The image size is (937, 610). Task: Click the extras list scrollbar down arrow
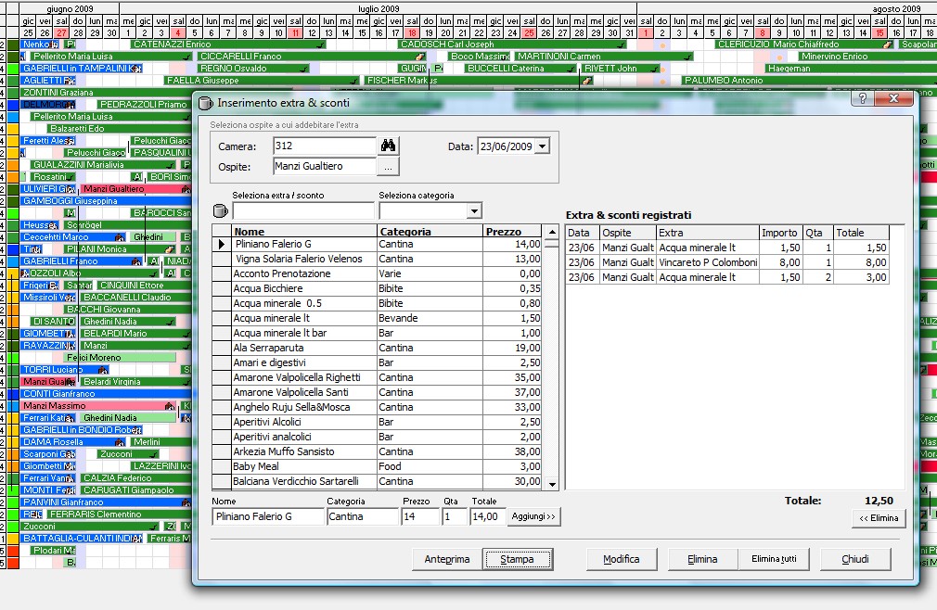click(x=552, y=484)
